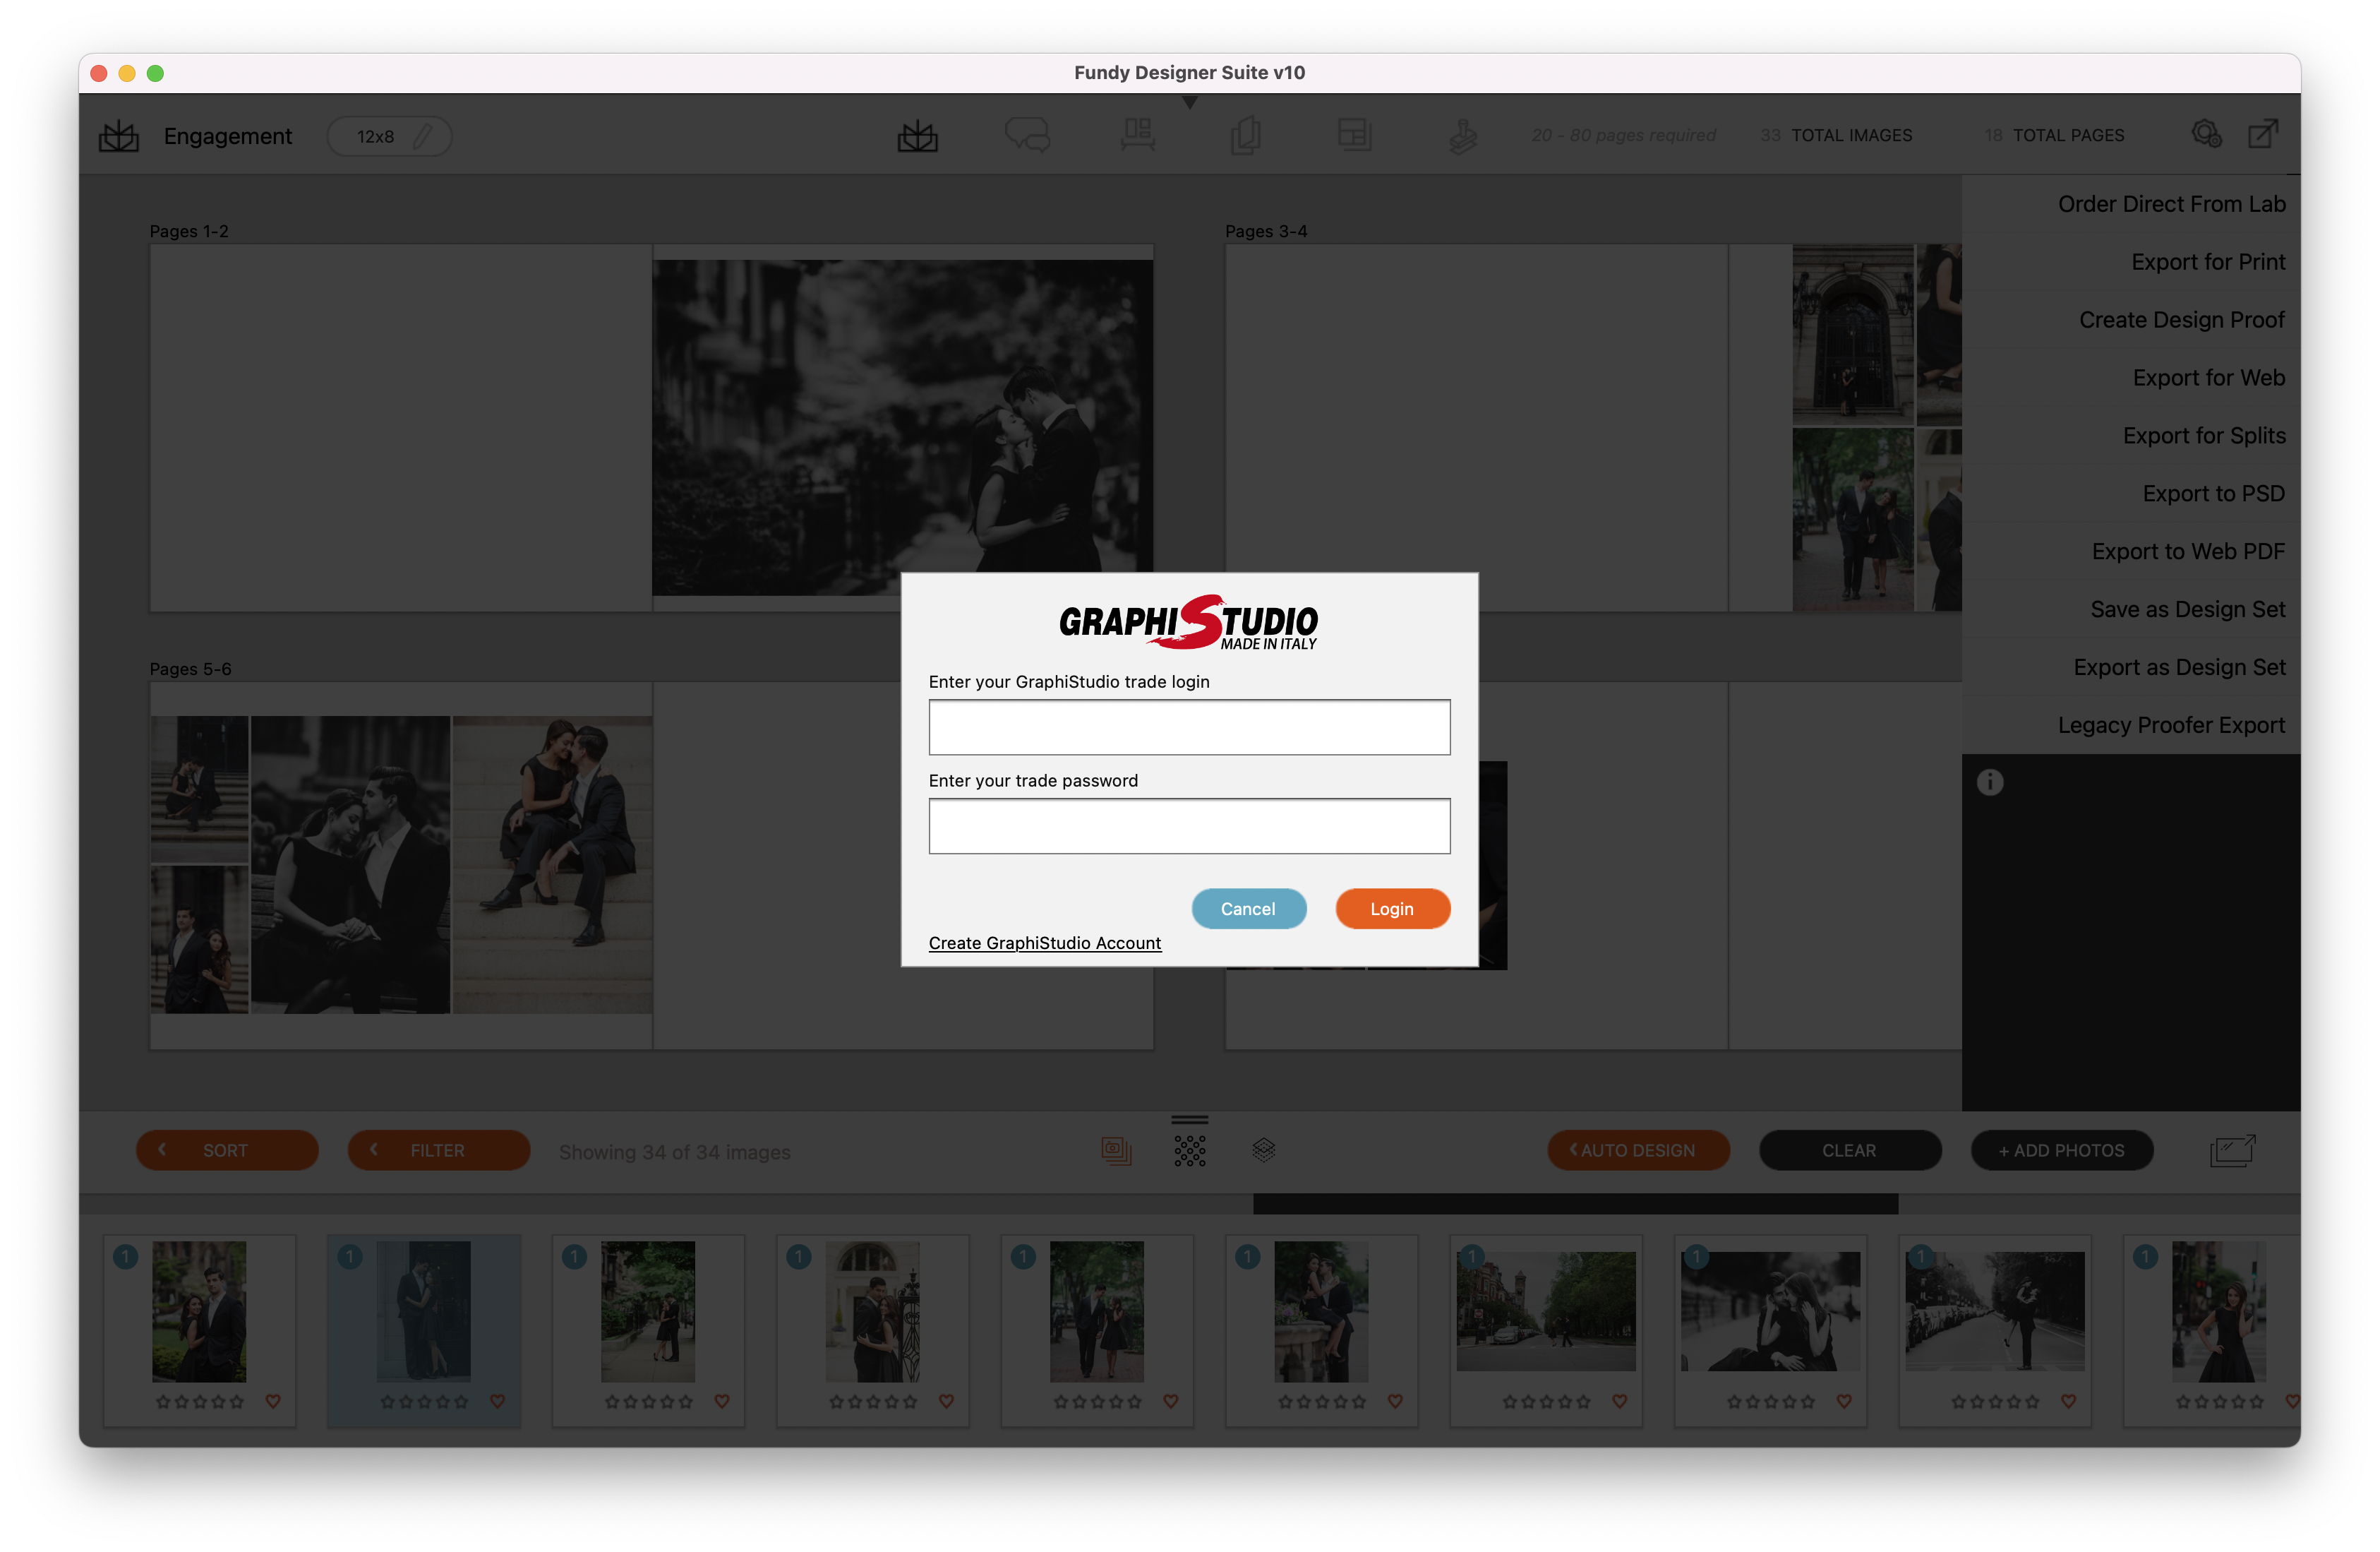Click the export arrow icon at top right
The image size is (2380, 1552).
pyautogui.click(x=2263, y=134)
